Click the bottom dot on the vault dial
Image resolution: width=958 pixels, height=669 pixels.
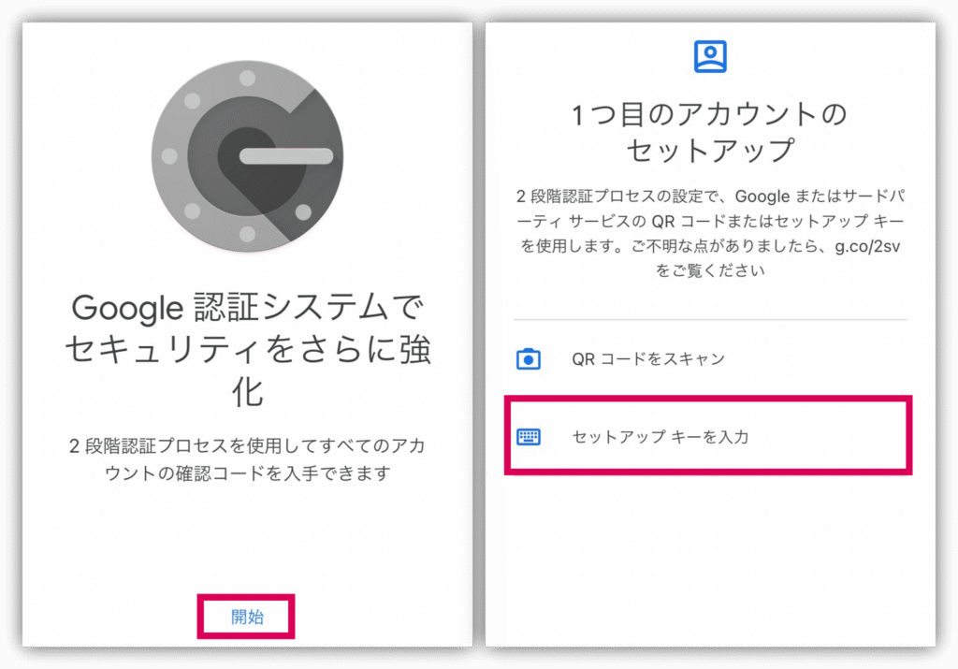[x=247, y=234]
